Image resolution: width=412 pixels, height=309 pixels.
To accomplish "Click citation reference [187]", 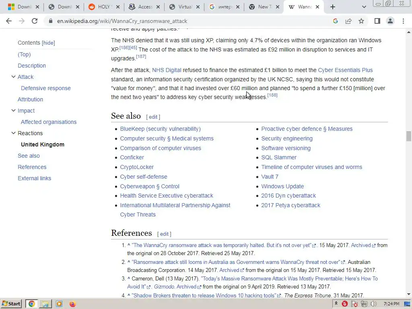I will [141, 56].
